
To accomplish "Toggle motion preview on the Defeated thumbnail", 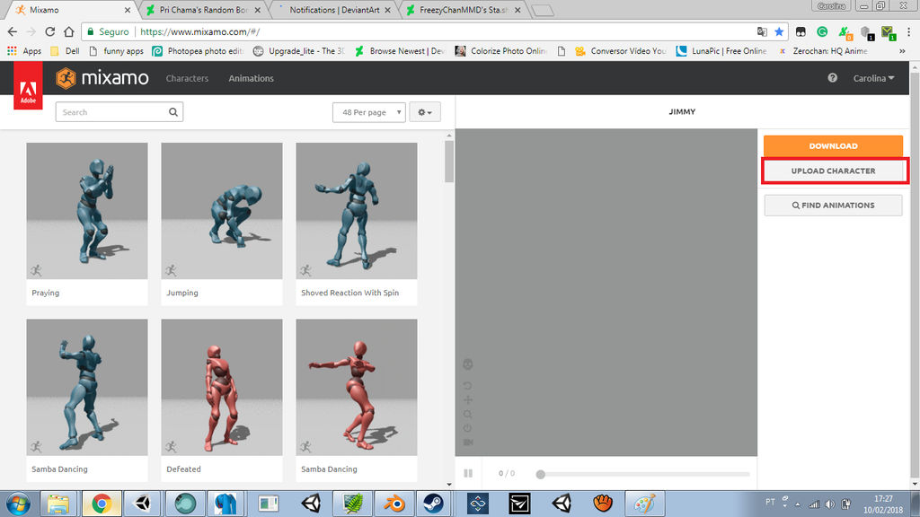I will [171, 445].
